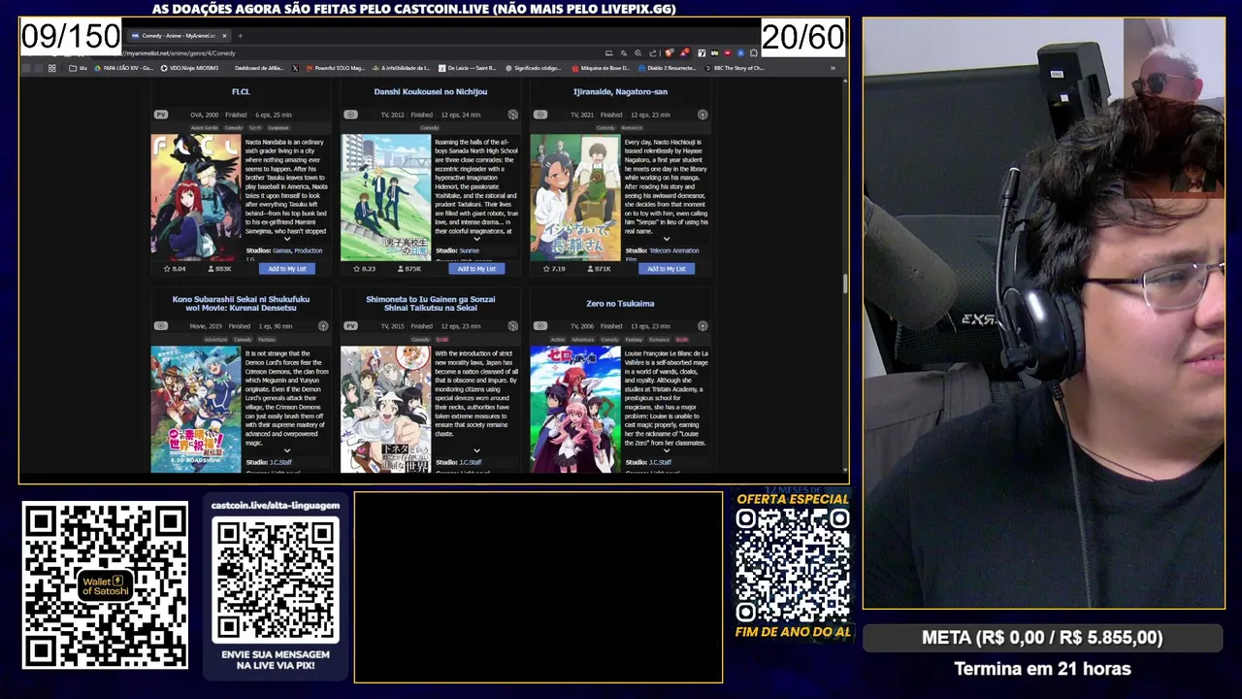Click the Shimoneta cover thumbnail
This screenshot has height=699, width=1242.
[386, 409]
